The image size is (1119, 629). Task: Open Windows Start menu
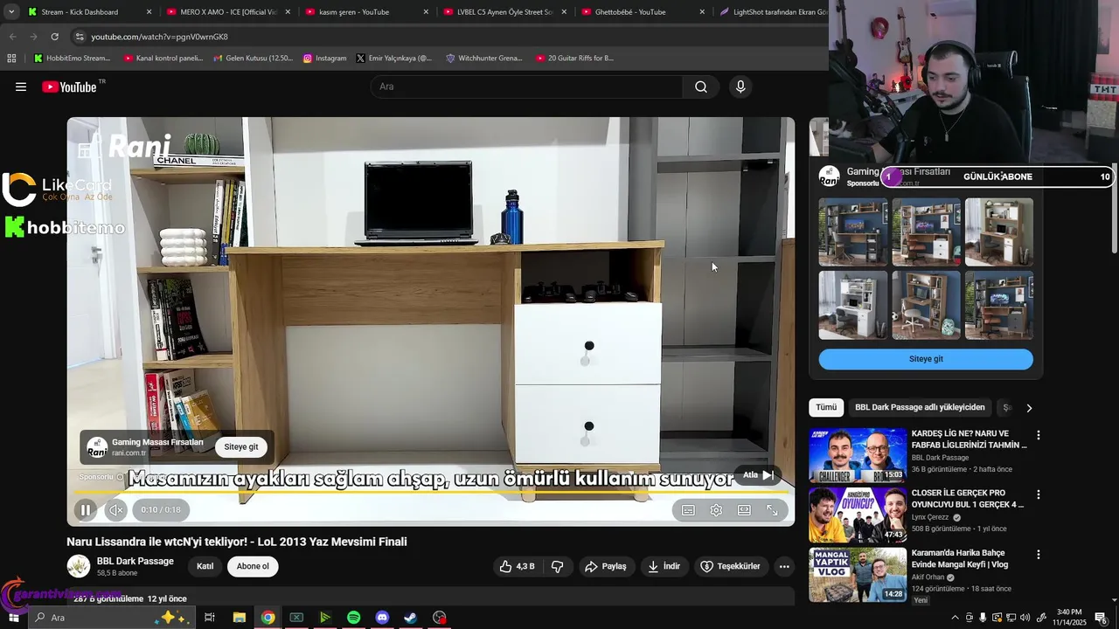(13, 618)
